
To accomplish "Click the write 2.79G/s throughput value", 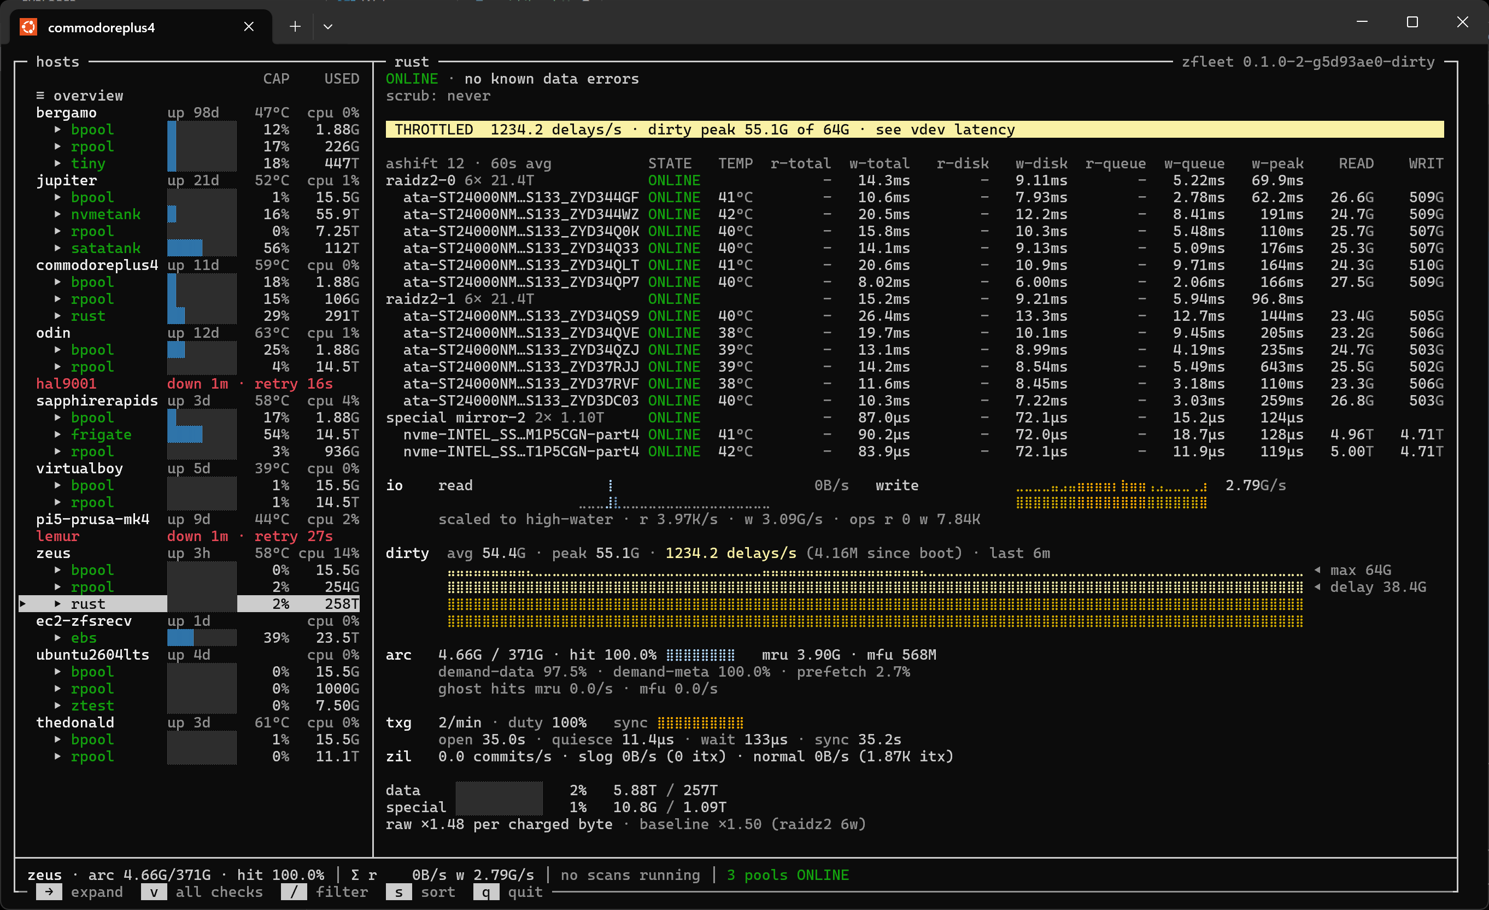I will click(1256, 485).
